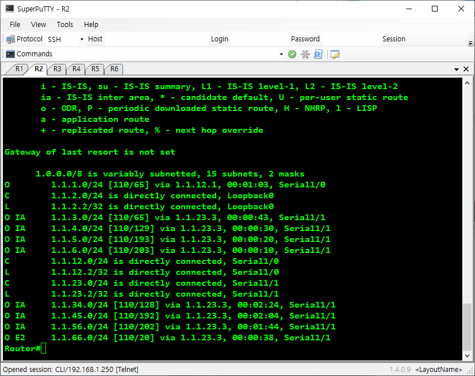Screen dimensions: 475x376
Task: Switch to the R5 session tab
Action: pyautogui.click(x=95, y=69)
